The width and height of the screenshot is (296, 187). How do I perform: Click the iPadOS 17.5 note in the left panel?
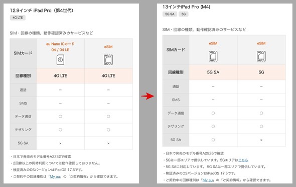click(x=47, y=170)
